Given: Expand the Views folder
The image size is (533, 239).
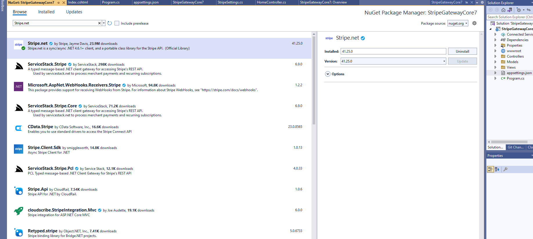Looking at the screenshot, I should click(x=495, y=67).
